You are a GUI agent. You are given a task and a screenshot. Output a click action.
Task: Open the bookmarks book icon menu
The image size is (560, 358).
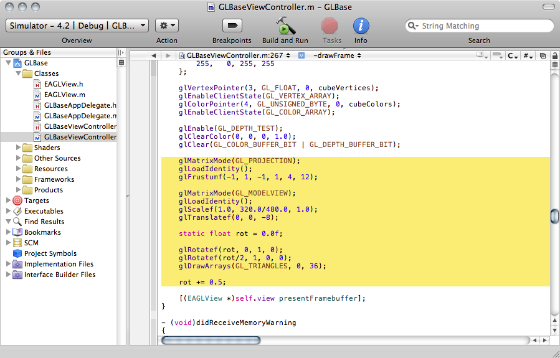coord(482,55)
